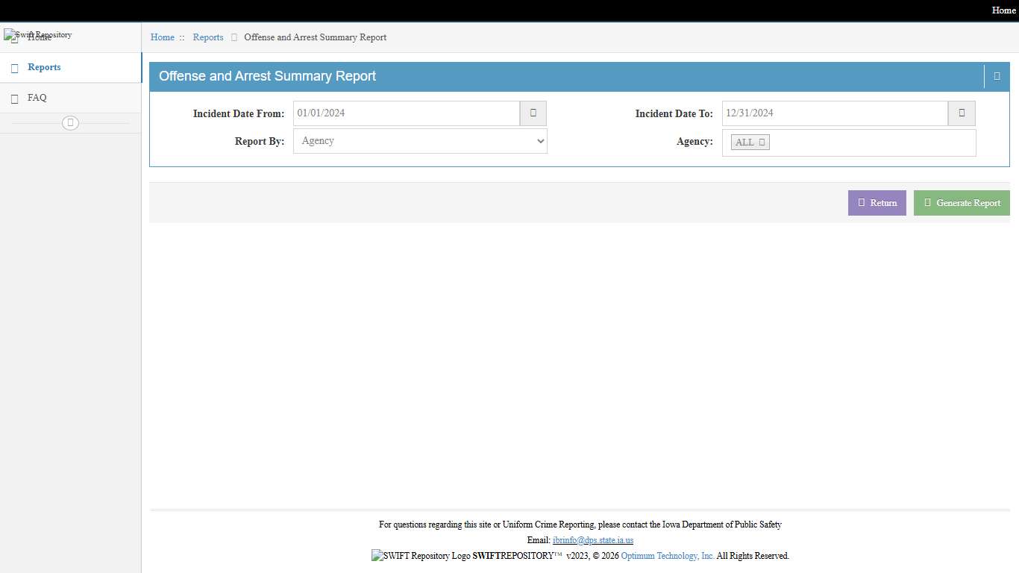Open the calendar picker for Incident Date To
1019x573 pixels.
[961, 113]
